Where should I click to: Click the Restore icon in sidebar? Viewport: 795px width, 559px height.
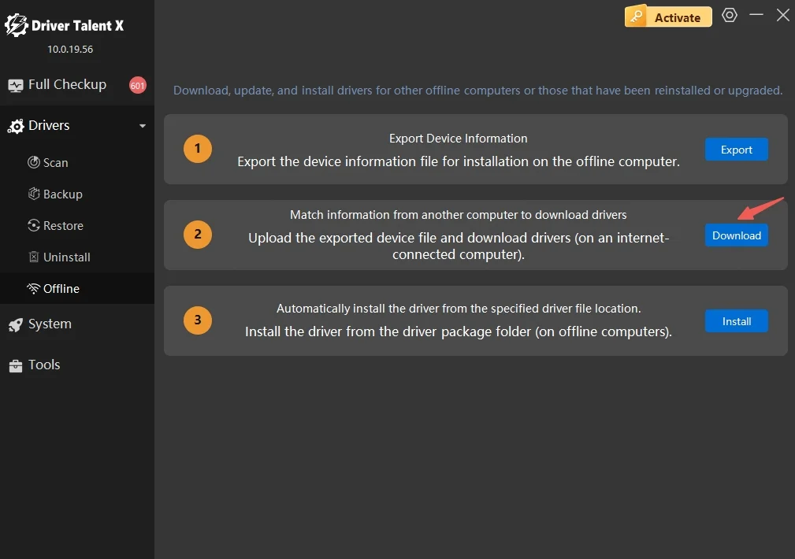point(33,225)
